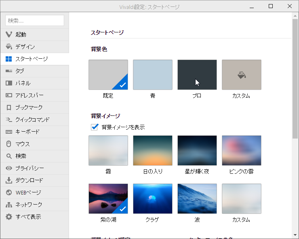This screenshot has height=239, width=299.
Task: Click the ダウンロード label
Action: pyautogui.click(x=29, y=180)
